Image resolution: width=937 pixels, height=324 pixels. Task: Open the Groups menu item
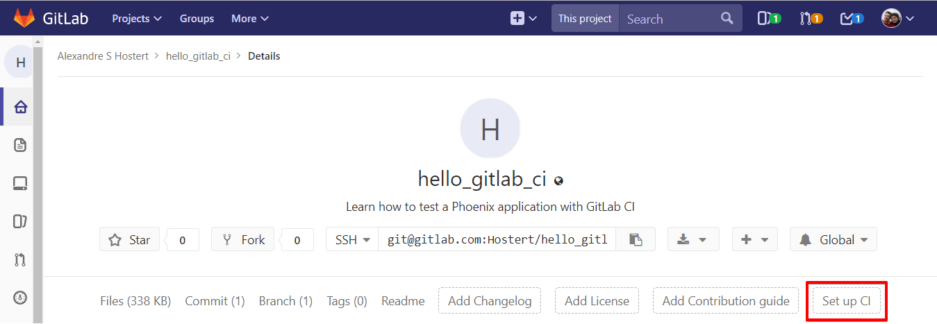[197, 19]
